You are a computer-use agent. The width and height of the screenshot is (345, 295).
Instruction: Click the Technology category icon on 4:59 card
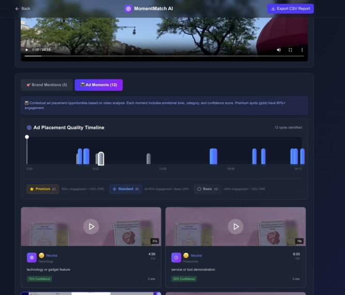(x=32, y=257)
